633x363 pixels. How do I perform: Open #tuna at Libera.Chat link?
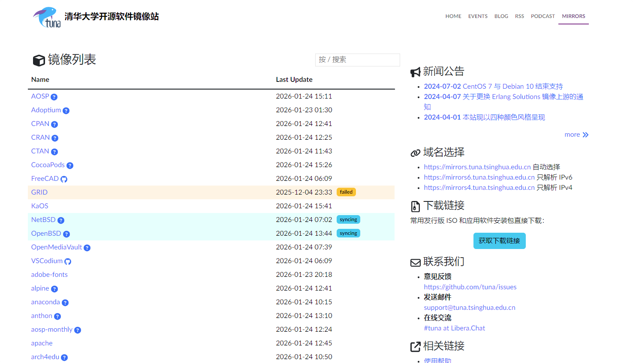455,328
